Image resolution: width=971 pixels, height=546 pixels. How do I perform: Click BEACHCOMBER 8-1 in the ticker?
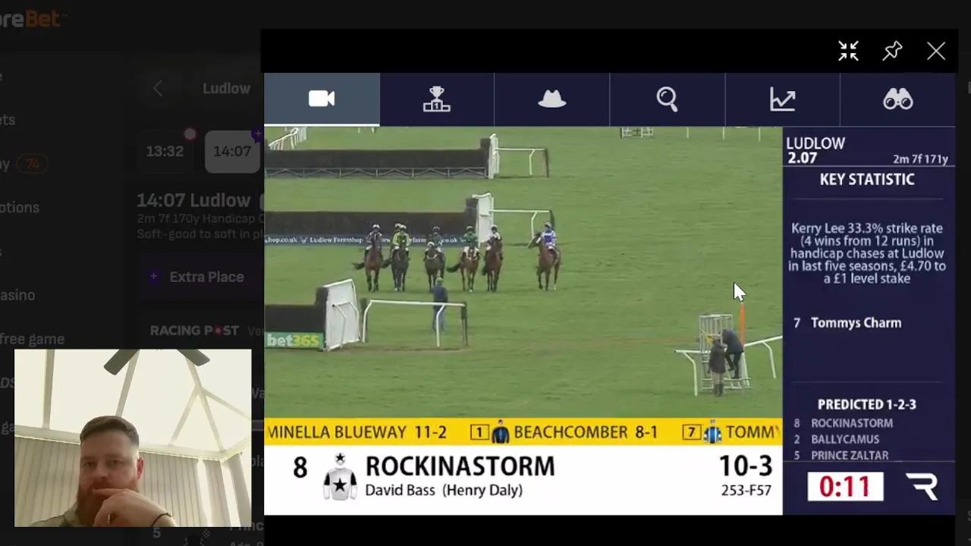point(585,432)
